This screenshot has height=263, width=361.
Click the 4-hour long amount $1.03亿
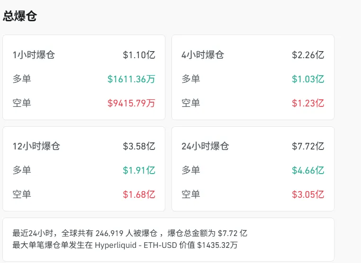click(308, 79)
